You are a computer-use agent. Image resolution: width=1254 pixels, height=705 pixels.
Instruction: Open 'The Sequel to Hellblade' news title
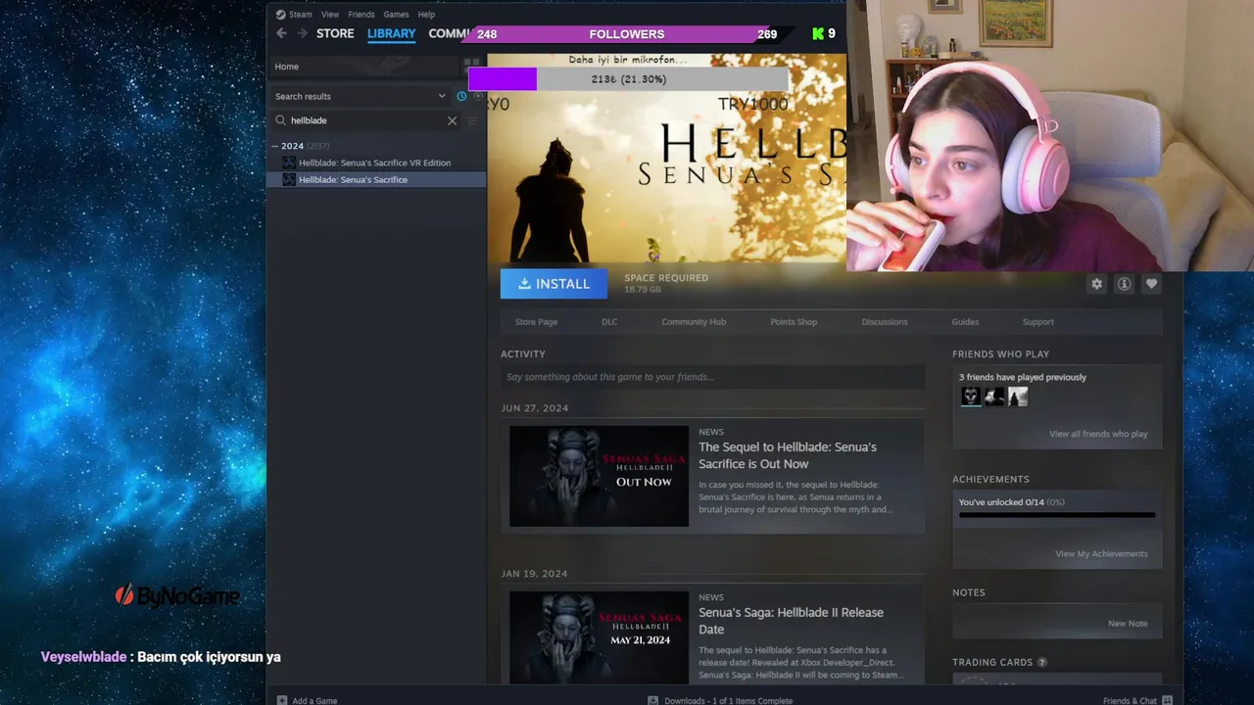788,455
